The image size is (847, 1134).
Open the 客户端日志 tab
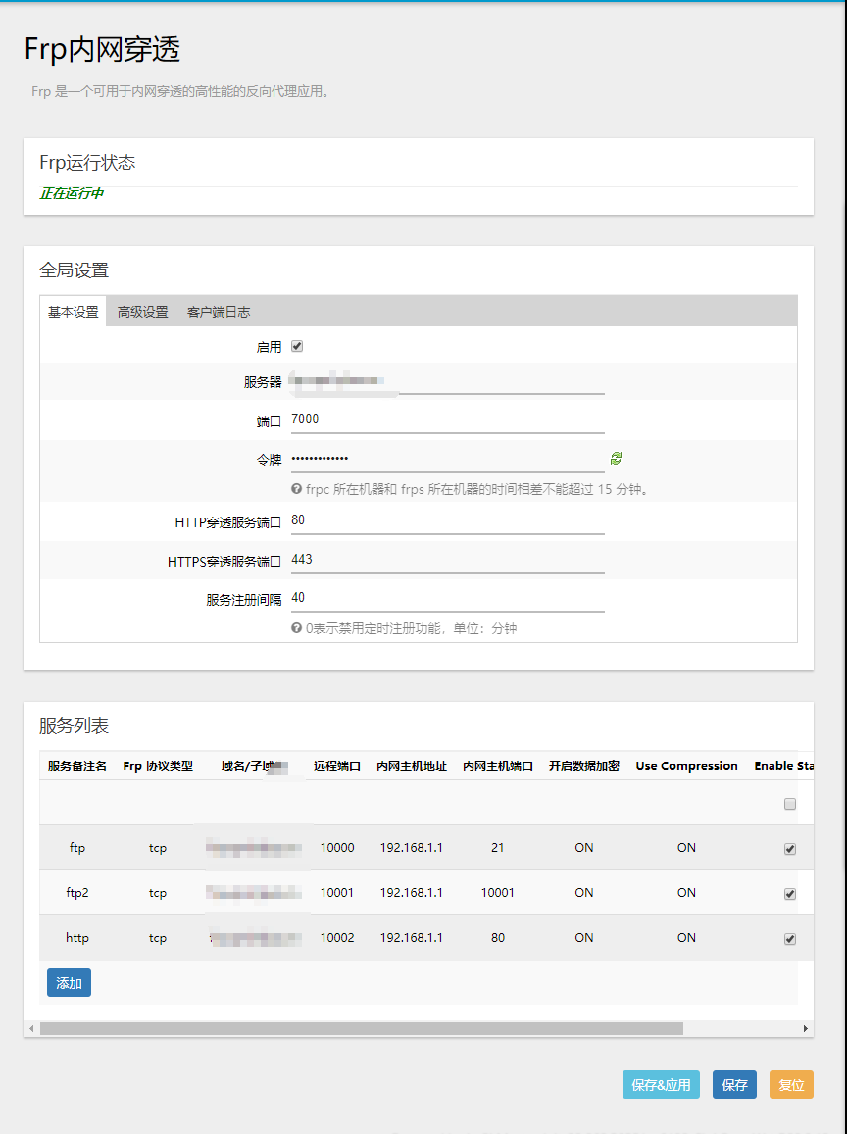coord(219,312)
